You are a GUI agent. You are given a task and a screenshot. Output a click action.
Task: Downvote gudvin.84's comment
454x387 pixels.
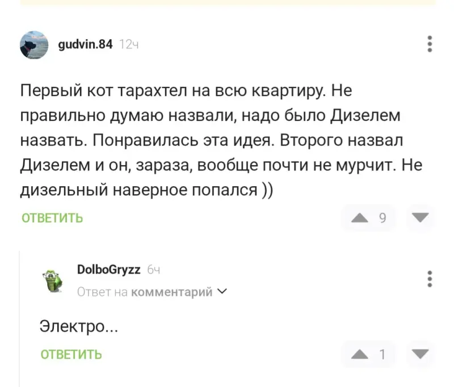coord(420,218)
